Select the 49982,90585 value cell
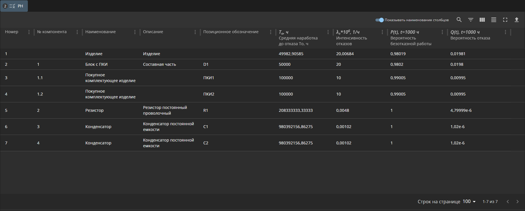The height and width of the screenshot is (211, 525). coord(291,54)
